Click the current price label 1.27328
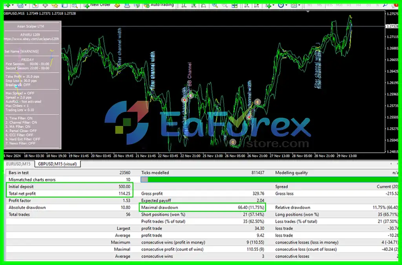402x265 pixels. pos(392,26)
